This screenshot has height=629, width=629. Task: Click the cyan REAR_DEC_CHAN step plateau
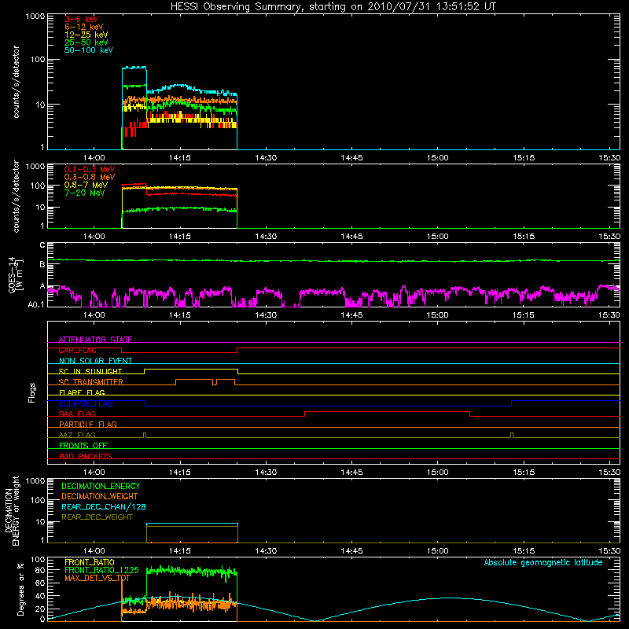192,524
